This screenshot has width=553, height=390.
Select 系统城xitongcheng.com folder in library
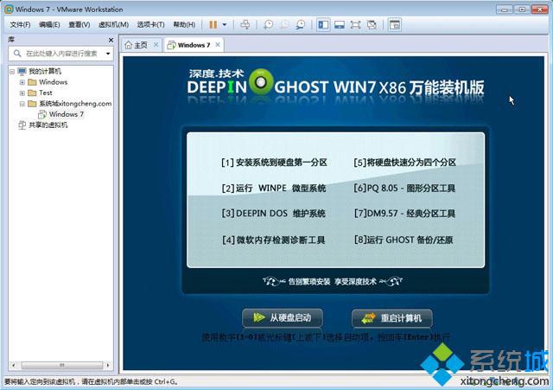point(75,104)
